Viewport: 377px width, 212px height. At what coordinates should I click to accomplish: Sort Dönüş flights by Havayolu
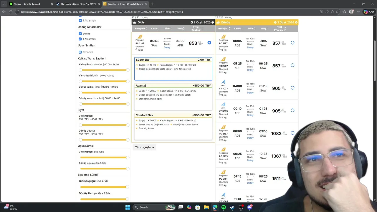tap(224, 29)
